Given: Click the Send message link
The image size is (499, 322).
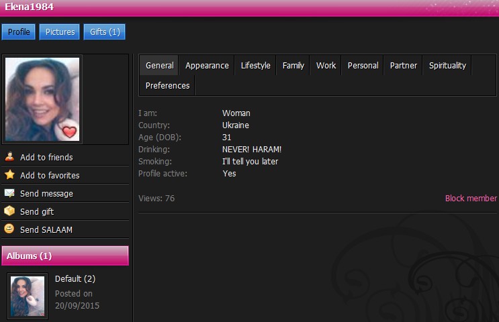Looking at the screenshot, I should point(46,194).
